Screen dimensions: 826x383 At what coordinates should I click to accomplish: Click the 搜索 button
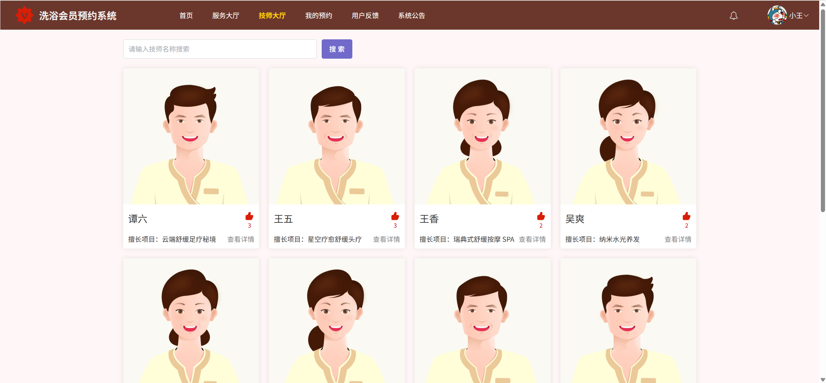[337, 49]
